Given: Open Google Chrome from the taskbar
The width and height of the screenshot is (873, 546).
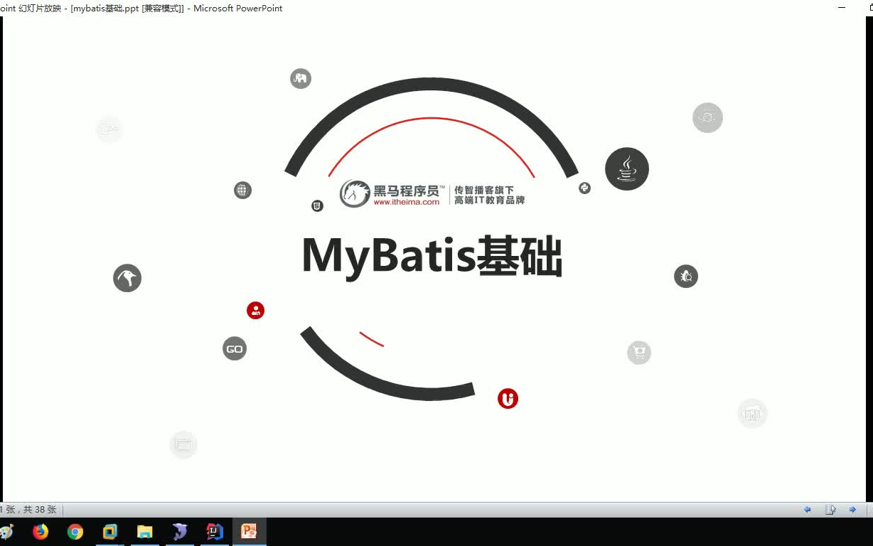Looking at the screenshot, I should pos(75,531).
